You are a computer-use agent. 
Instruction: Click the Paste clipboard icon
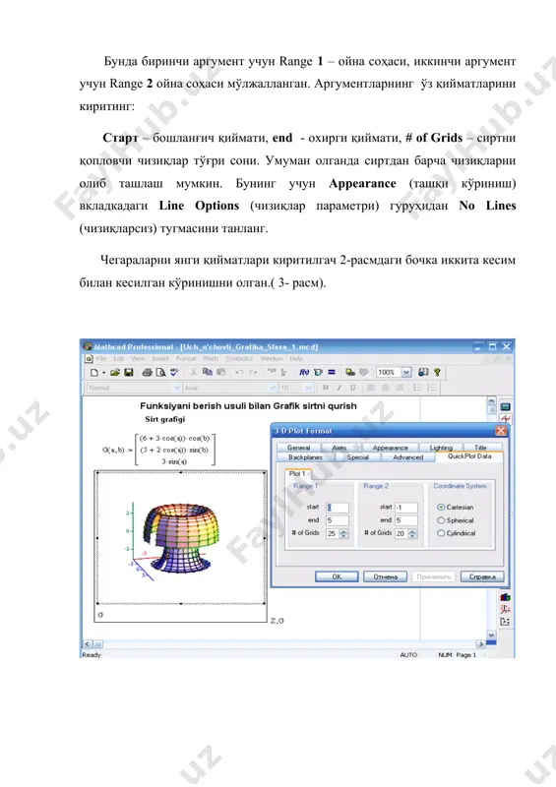pos(220,372)
